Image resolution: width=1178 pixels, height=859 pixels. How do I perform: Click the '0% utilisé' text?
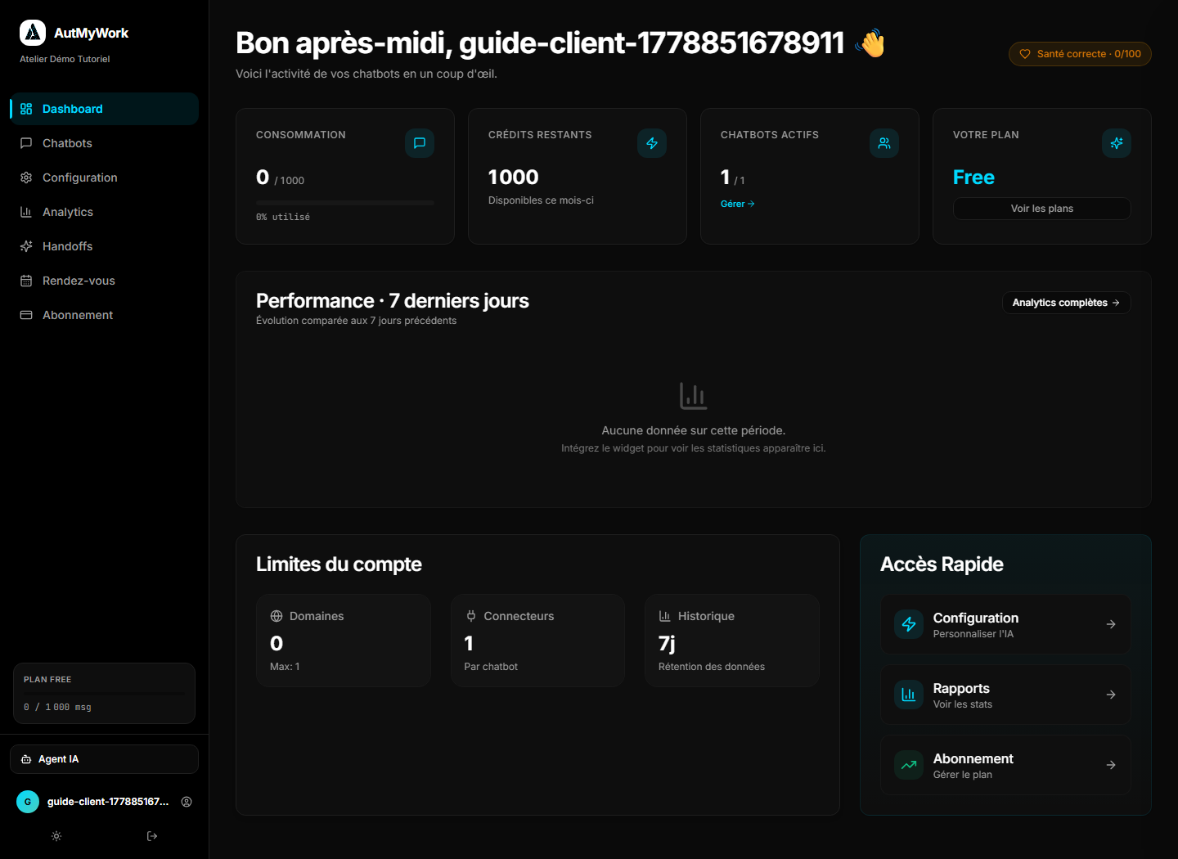point(283,217)
